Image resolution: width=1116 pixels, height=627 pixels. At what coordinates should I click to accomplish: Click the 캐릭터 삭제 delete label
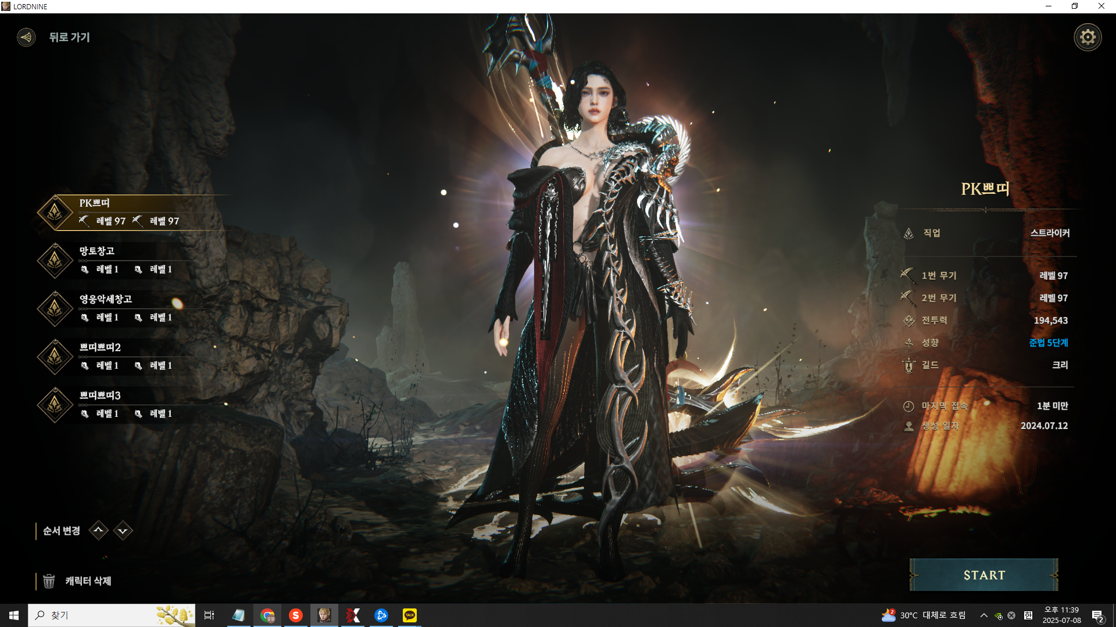(88, 581)
